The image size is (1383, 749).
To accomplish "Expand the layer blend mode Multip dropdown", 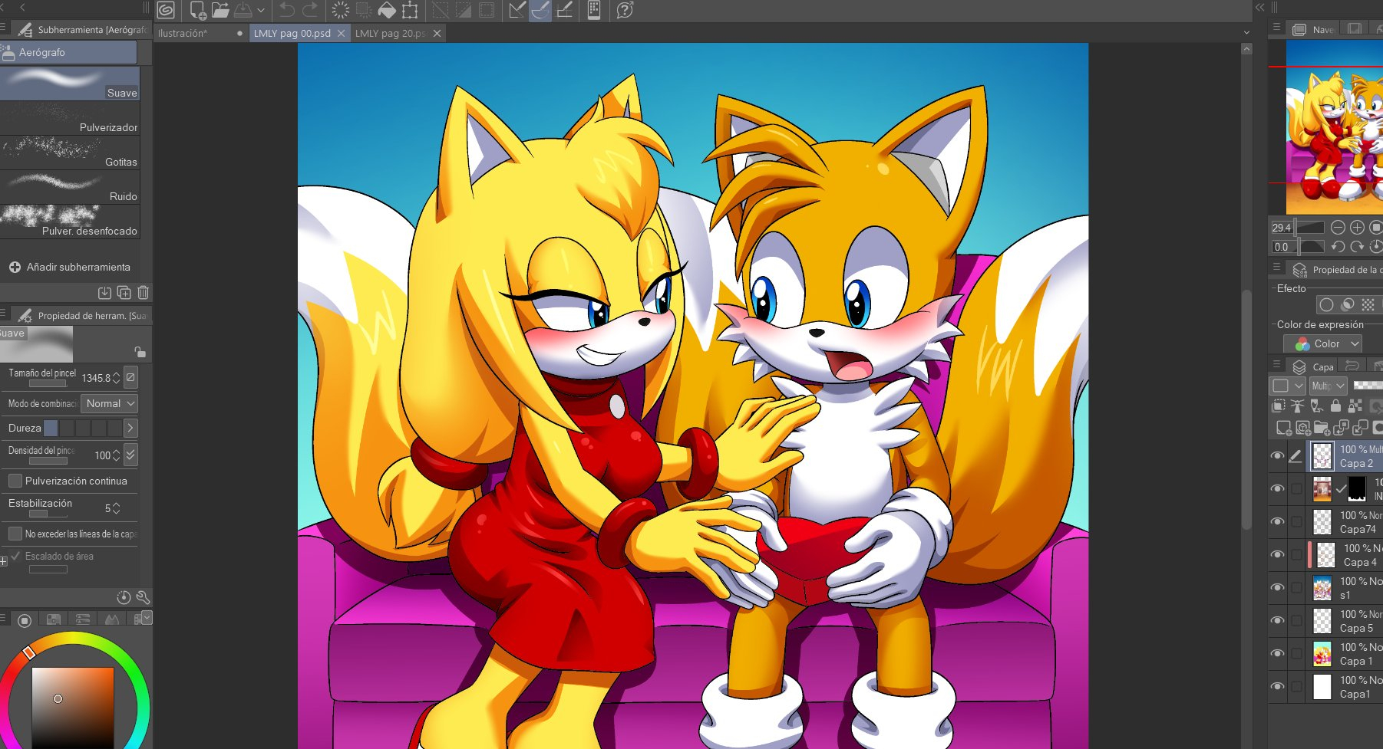I will [1329, 386].
